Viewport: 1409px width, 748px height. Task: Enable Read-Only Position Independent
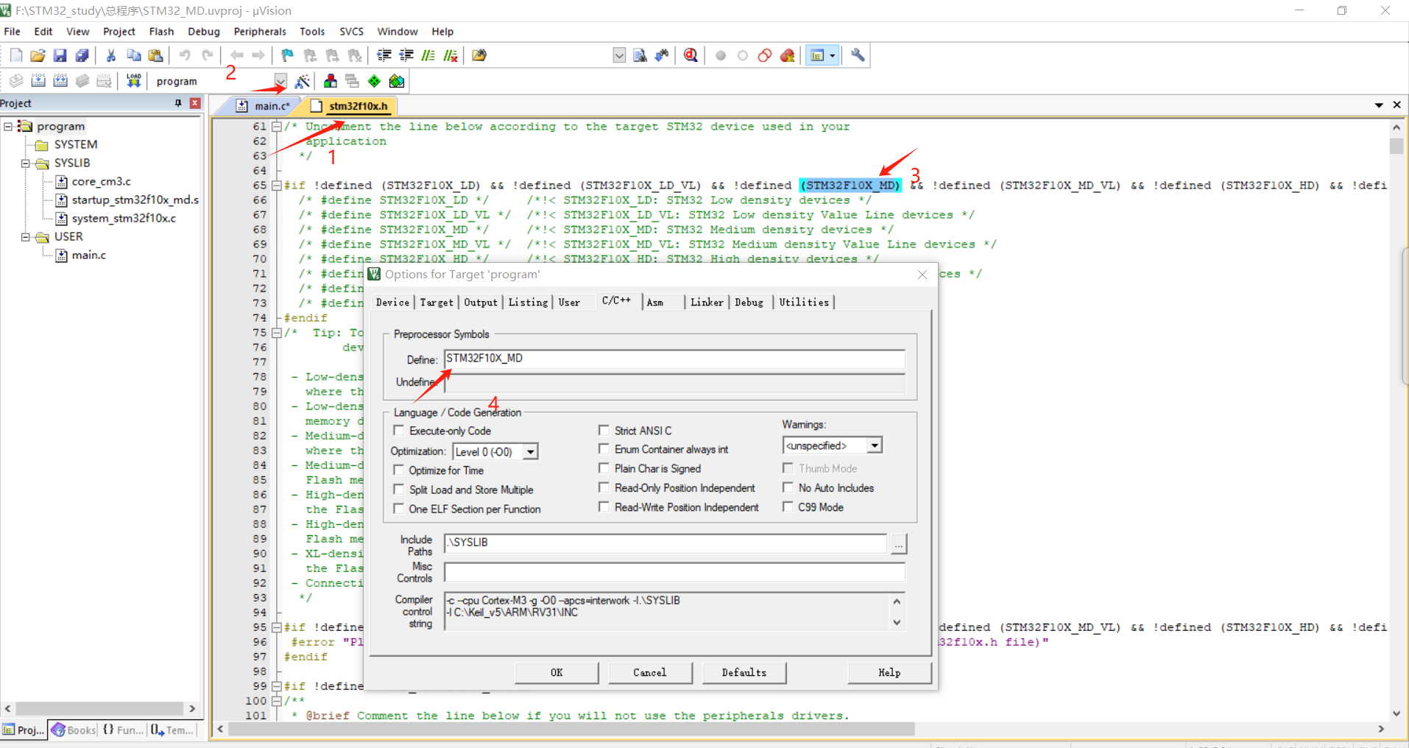click(x=604, y=487)
